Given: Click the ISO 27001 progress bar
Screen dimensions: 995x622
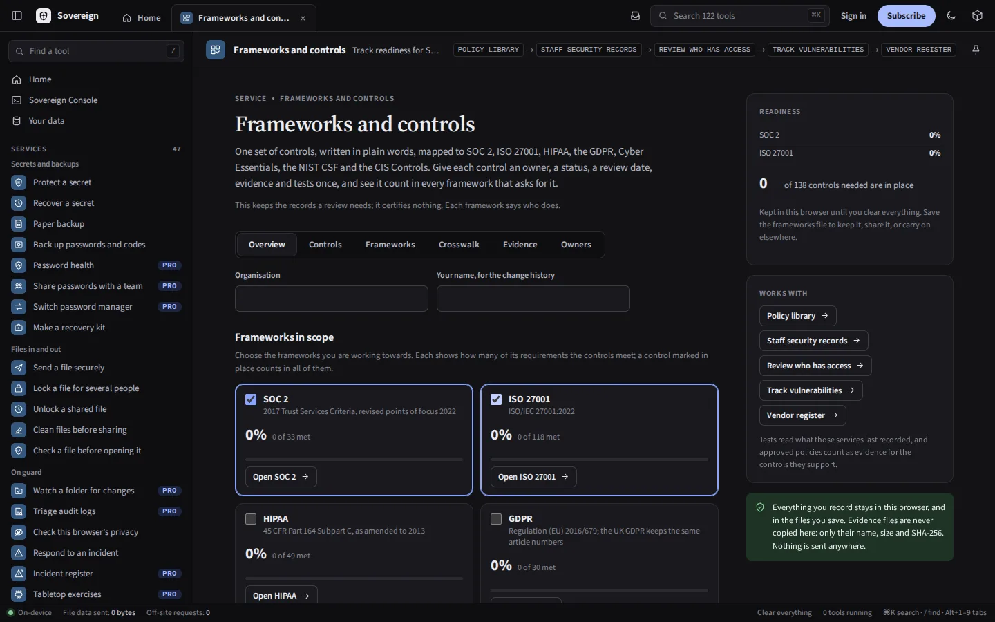Looking at the screenshot, I should tap(599, 459).
